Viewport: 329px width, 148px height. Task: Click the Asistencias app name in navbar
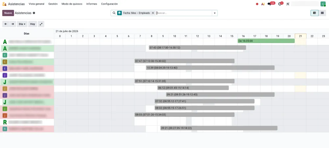point(16,4)
